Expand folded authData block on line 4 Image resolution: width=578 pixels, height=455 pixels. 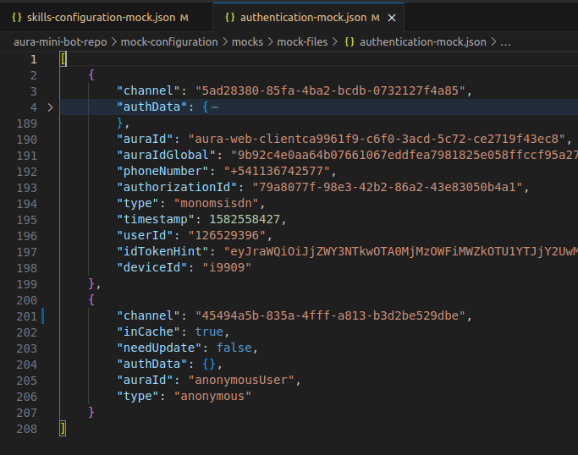(50, 107)
